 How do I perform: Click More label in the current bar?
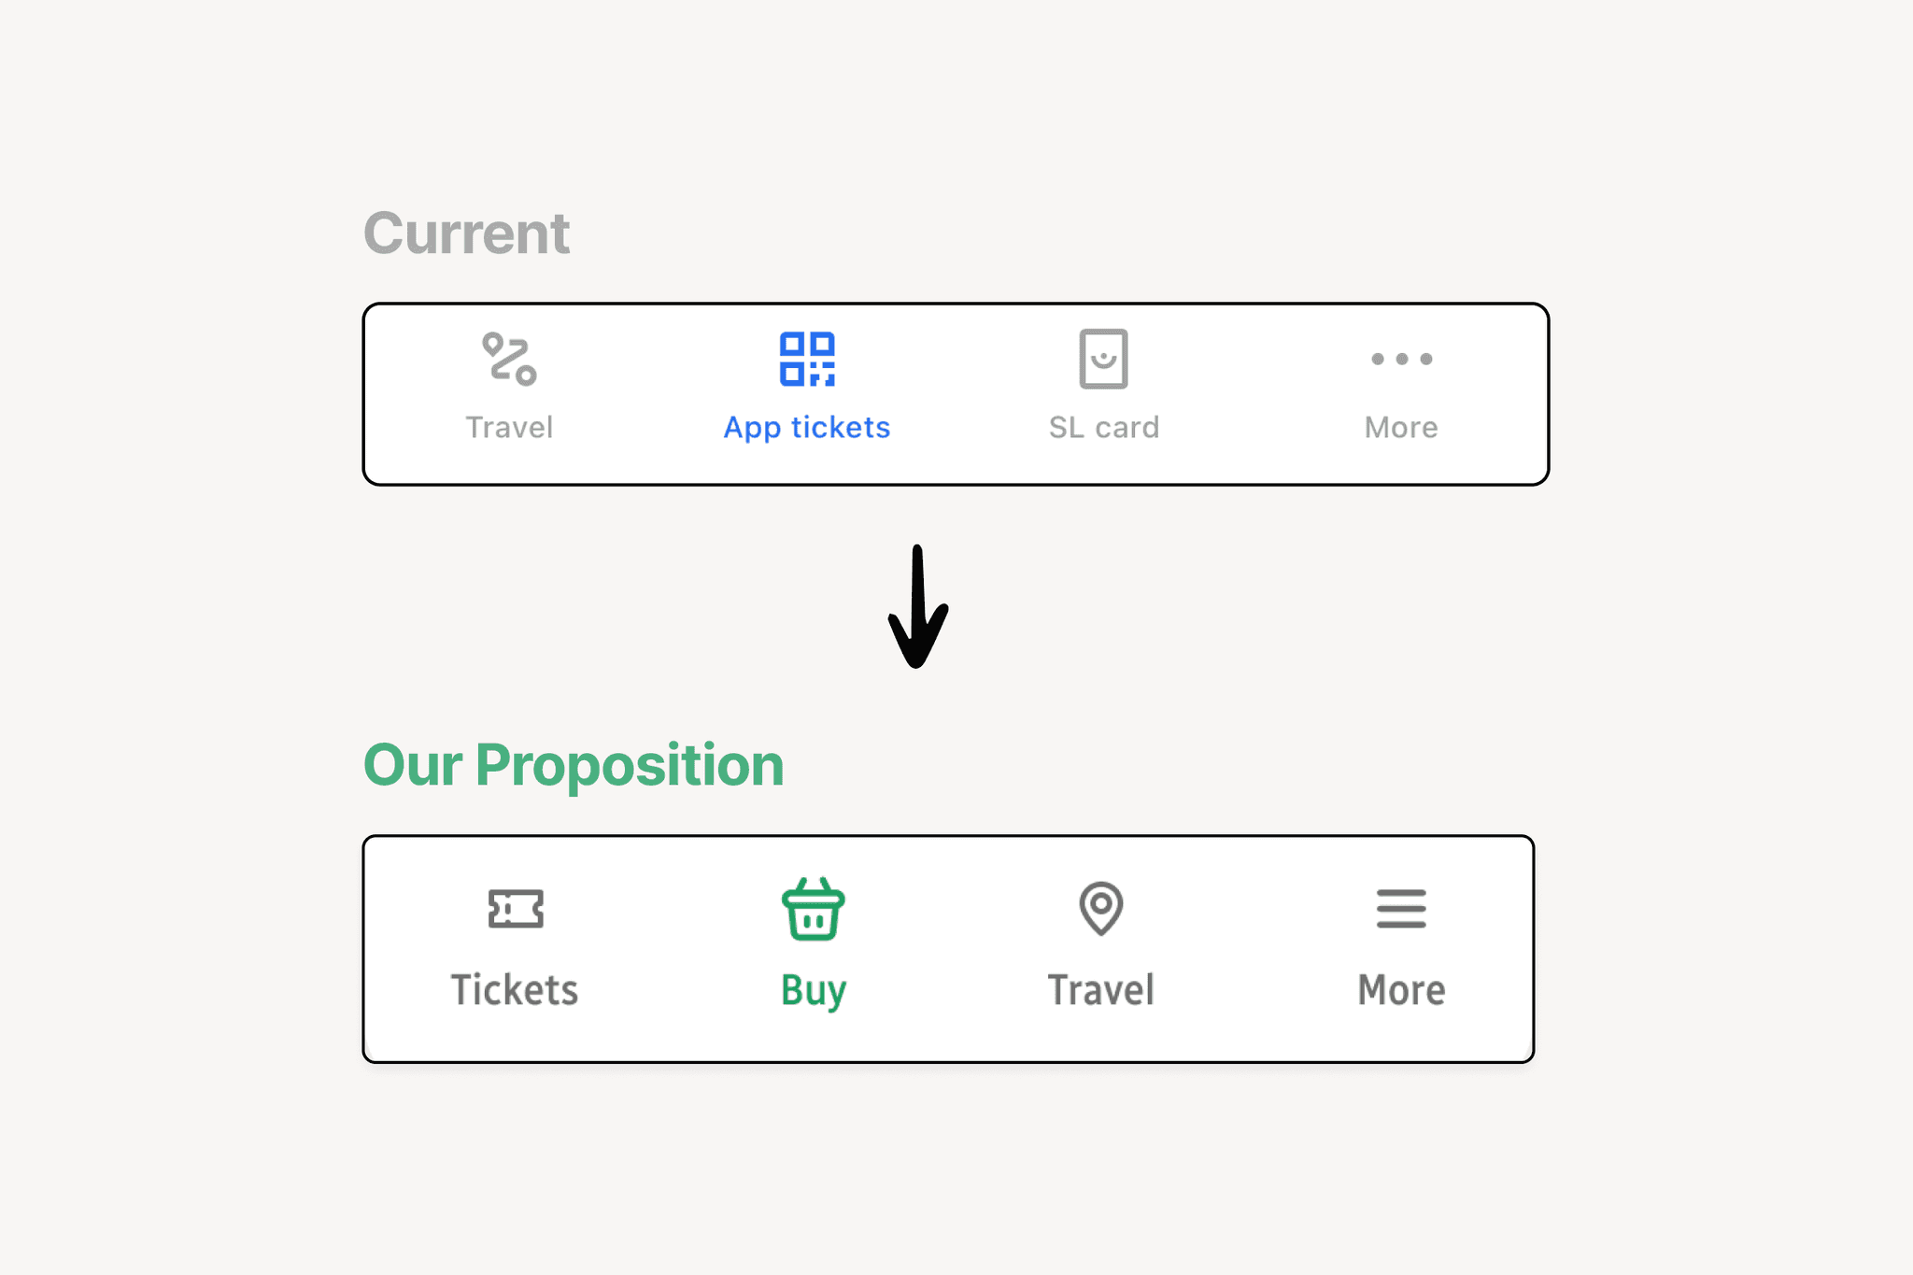point(1401,428)
